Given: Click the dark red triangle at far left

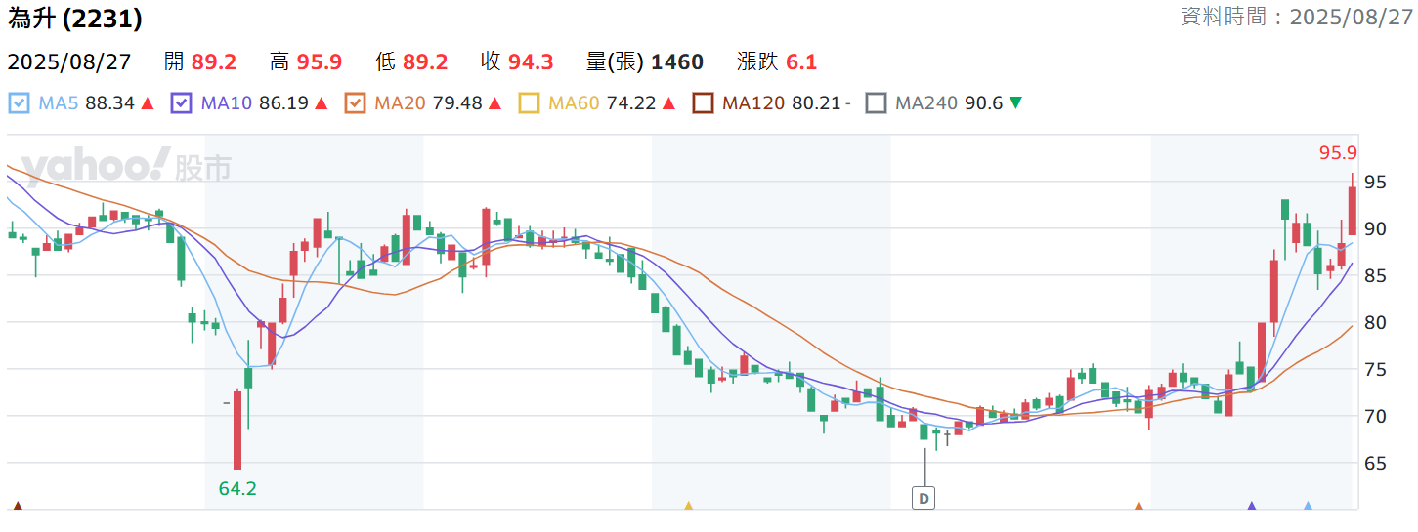Looking at the screenshot, I should tap(17, 506).
